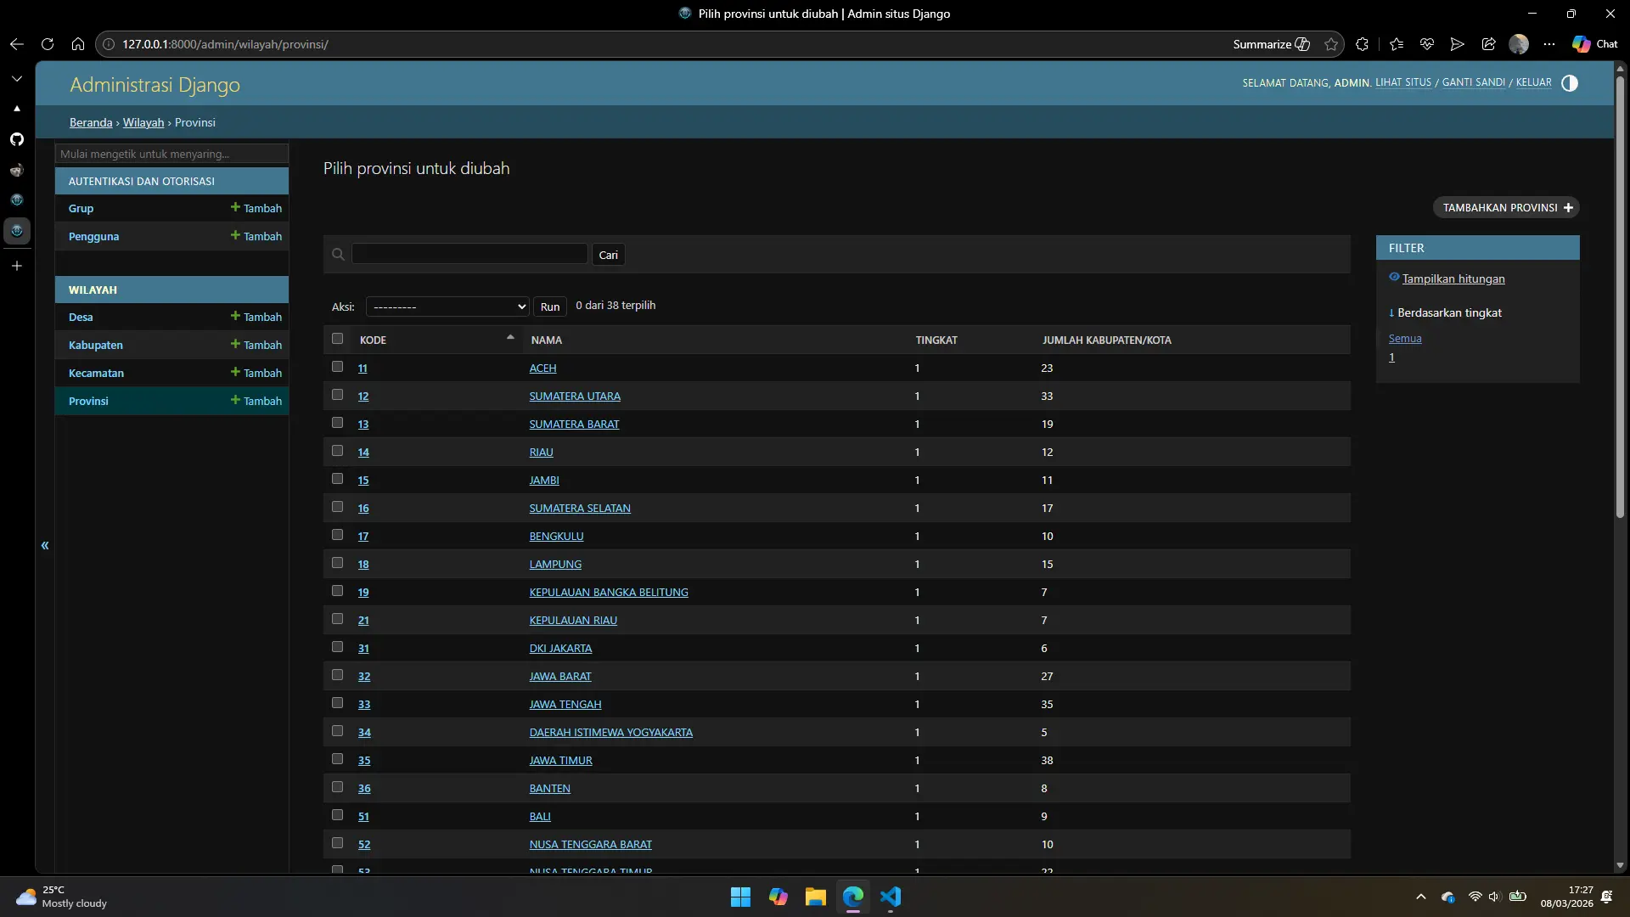
Task: Check the SUMATERA UTARA row checkbox
Action: coord(337,395)
